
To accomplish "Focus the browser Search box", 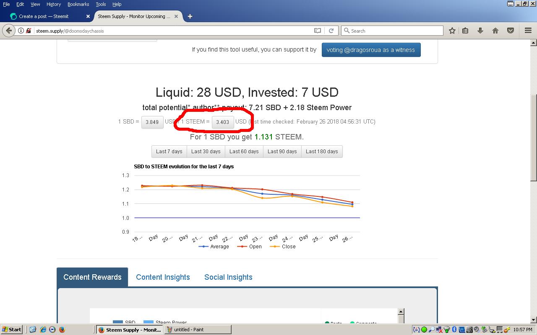I will pos(392,31).
